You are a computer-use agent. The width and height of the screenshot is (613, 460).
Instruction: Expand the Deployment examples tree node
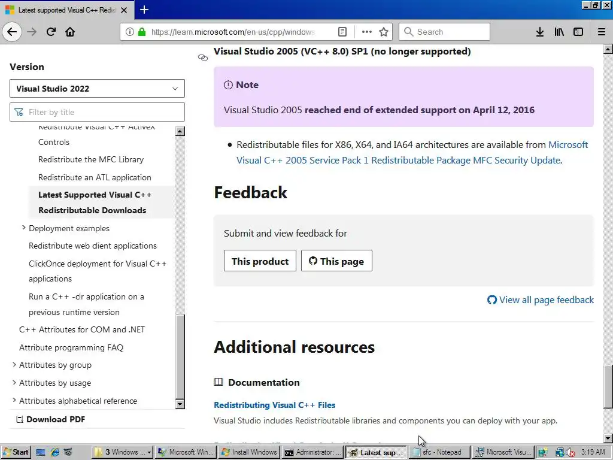23,228
